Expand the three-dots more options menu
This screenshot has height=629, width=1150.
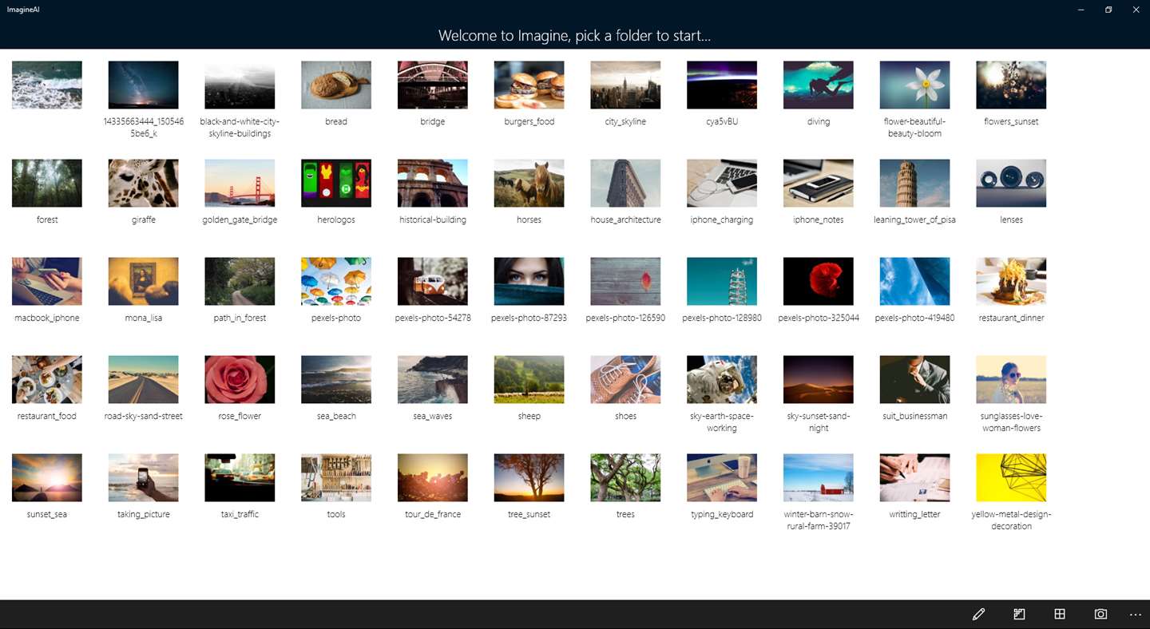pos(1136,614)
